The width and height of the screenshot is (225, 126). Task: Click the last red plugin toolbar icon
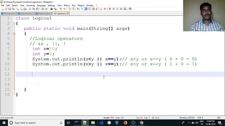(x=130, y=9)
